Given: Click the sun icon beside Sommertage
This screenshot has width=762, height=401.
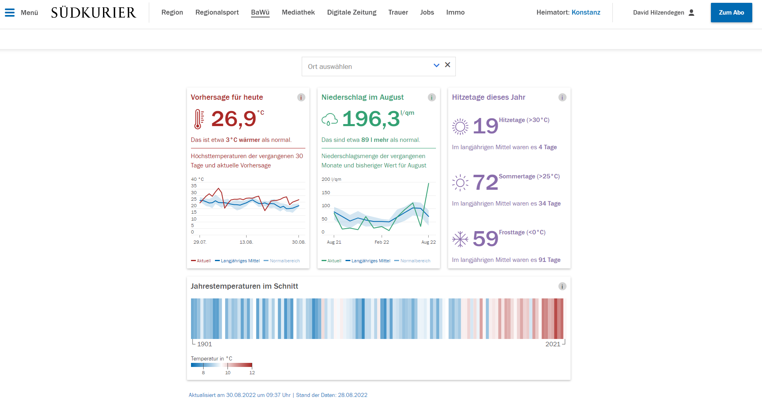Looking at the screenshot, I should pyautogui.click(x=460, y=183).
